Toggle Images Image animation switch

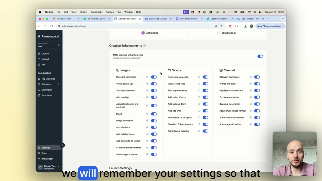pos(154,121)
